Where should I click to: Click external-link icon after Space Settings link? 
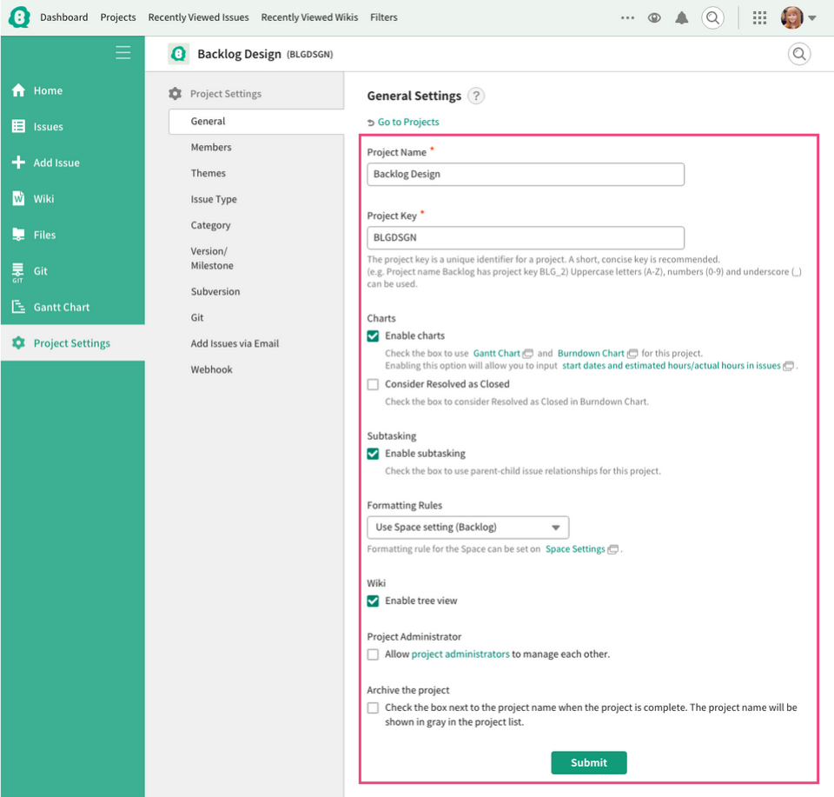(x=612, y=549)
